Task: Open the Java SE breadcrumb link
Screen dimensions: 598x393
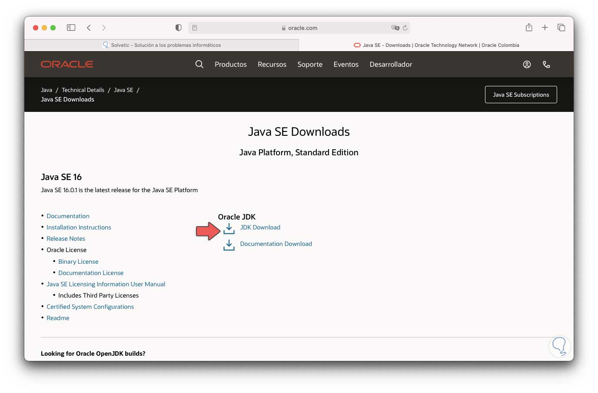Action: 123,90
